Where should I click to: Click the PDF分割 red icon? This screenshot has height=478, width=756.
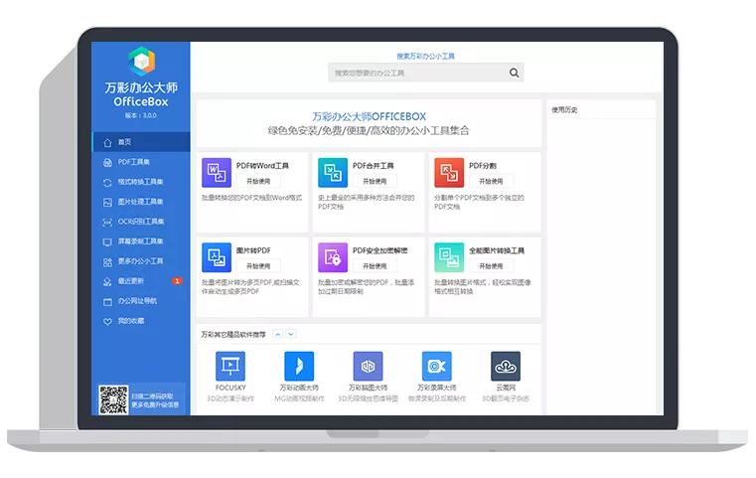click(x=449, y=172)
